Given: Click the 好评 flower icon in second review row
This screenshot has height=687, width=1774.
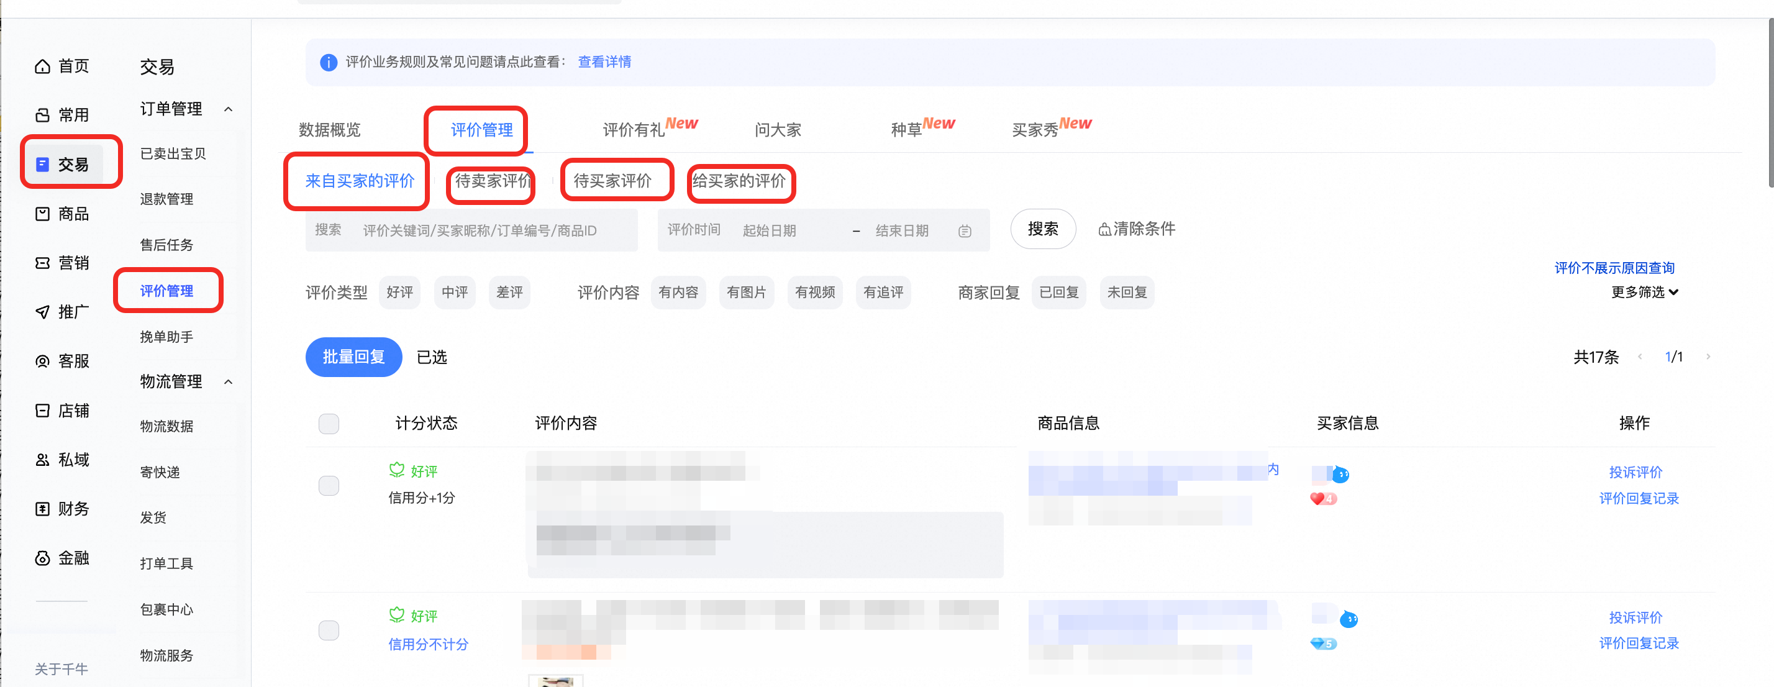Looking at the screenshot, I should (397, 615).
